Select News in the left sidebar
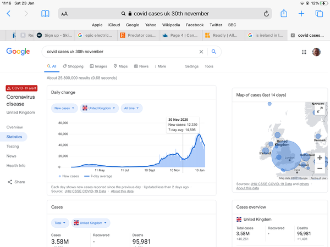 pyautogui.click(x=12, y=156)
